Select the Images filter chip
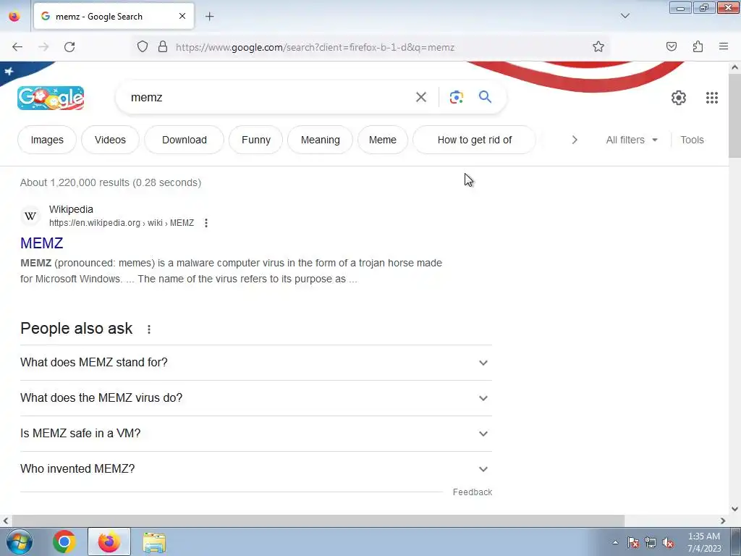The height and width of the screenshot is (556, 741). (x=47, y=140)
